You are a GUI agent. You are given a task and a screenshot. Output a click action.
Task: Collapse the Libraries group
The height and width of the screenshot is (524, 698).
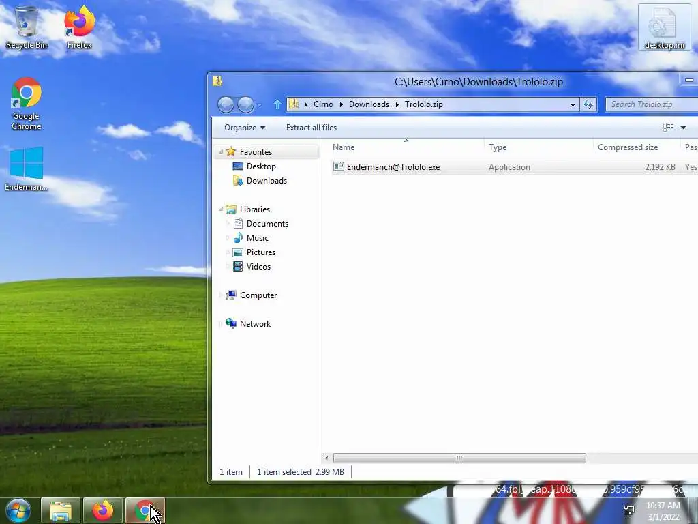(221, 209)
